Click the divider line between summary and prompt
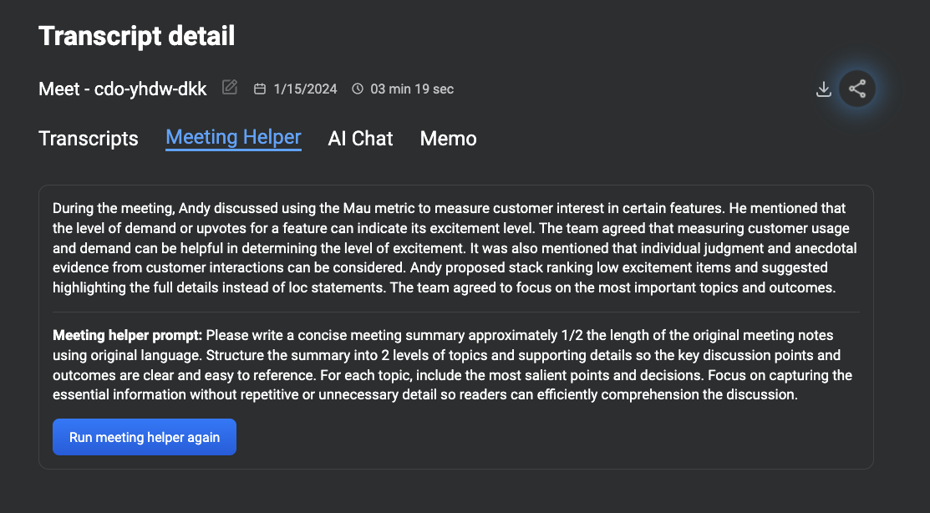The height and width of the screenshot is (513, 930). 456,312
